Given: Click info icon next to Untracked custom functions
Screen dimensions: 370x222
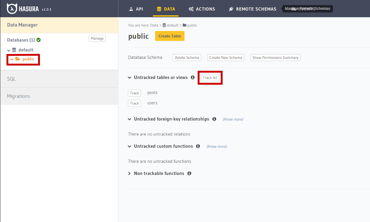Looking at the screenshot, I should pos(198,146).
